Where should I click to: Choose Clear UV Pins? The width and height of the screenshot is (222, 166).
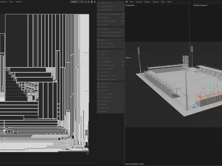point(111,10)
